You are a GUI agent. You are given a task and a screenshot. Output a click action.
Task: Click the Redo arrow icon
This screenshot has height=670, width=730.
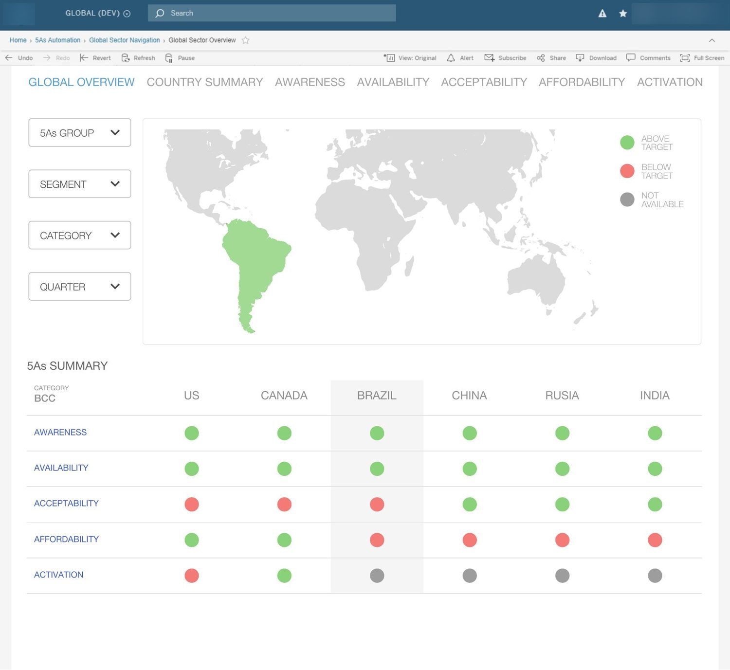(47, 58)
